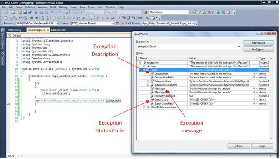Close the Default.aspx.cs tab
The height and width of the screenshot is (159, 280).
click(48, 30)
